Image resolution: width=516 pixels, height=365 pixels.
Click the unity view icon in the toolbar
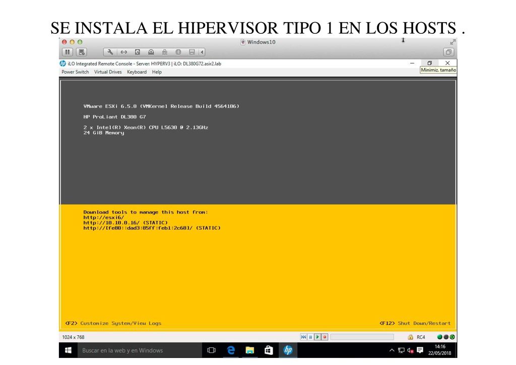(x=448, y=52)
